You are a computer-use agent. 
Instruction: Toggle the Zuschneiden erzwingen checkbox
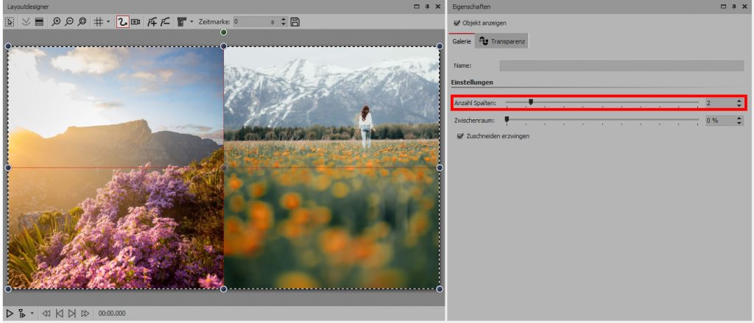[x=460, y=136]
